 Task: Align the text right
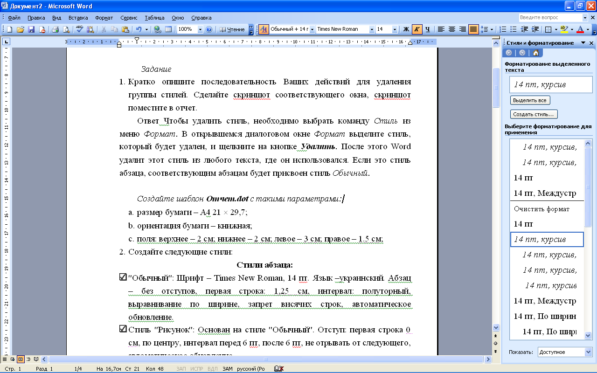click(462, 29)
